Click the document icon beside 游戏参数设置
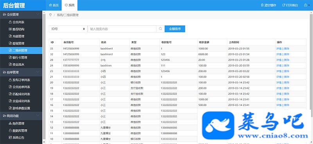313x144 pixels. [x=11, y=108]
